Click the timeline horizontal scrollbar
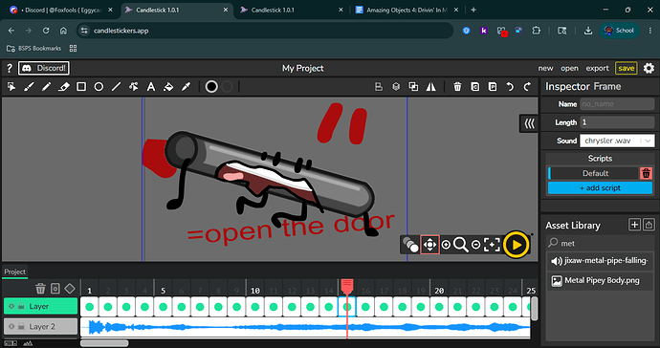The width and height of the screenshot is (660, 348). 104,343
